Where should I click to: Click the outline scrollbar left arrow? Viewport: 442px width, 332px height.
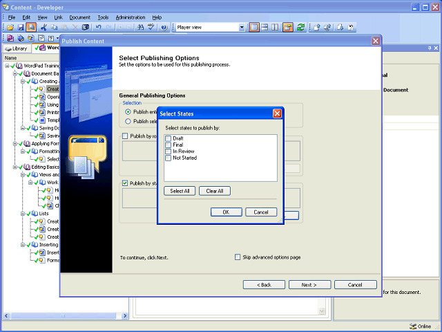coord(6,316)
